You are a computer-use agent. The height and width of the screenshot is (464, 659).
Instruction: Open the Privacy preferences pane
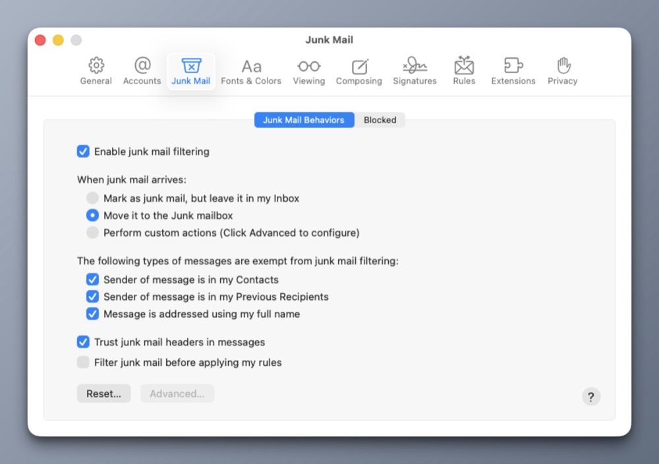[x=562, y=71]
